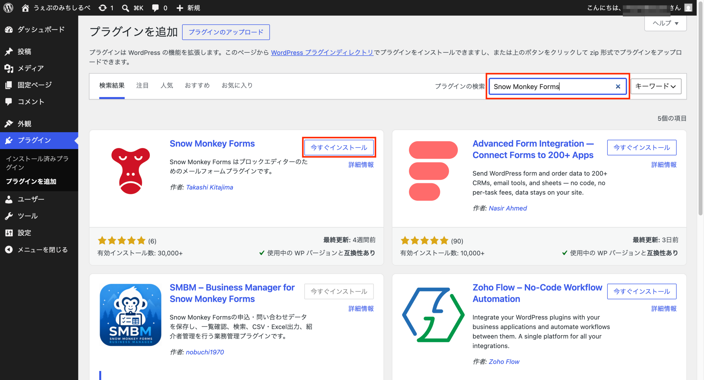Viewport: 704px width, 380px height.
Task: Open the updates circular arrows icon
Action: tap(103, 8)
